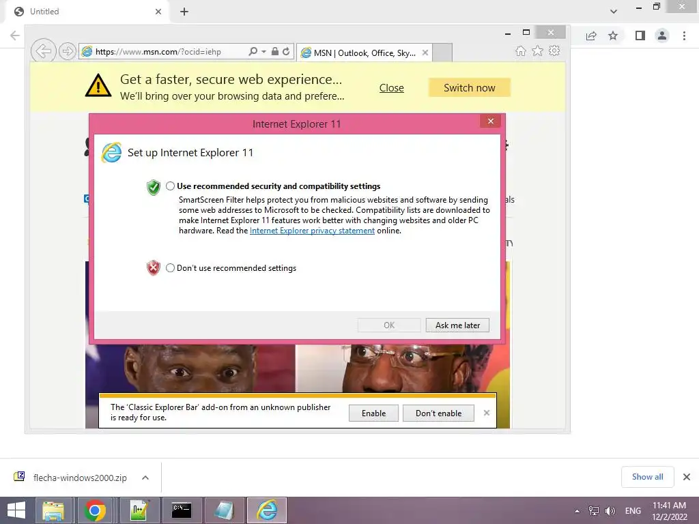Click the red shield X icon
Image resolution: width=699 pixels, height=524 pixels.
tap(154, 267)
